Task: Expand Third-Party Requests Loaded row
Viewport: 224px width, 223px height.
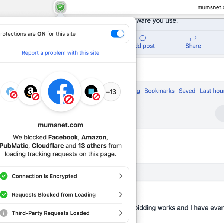Action: click(x=121, y=213)
